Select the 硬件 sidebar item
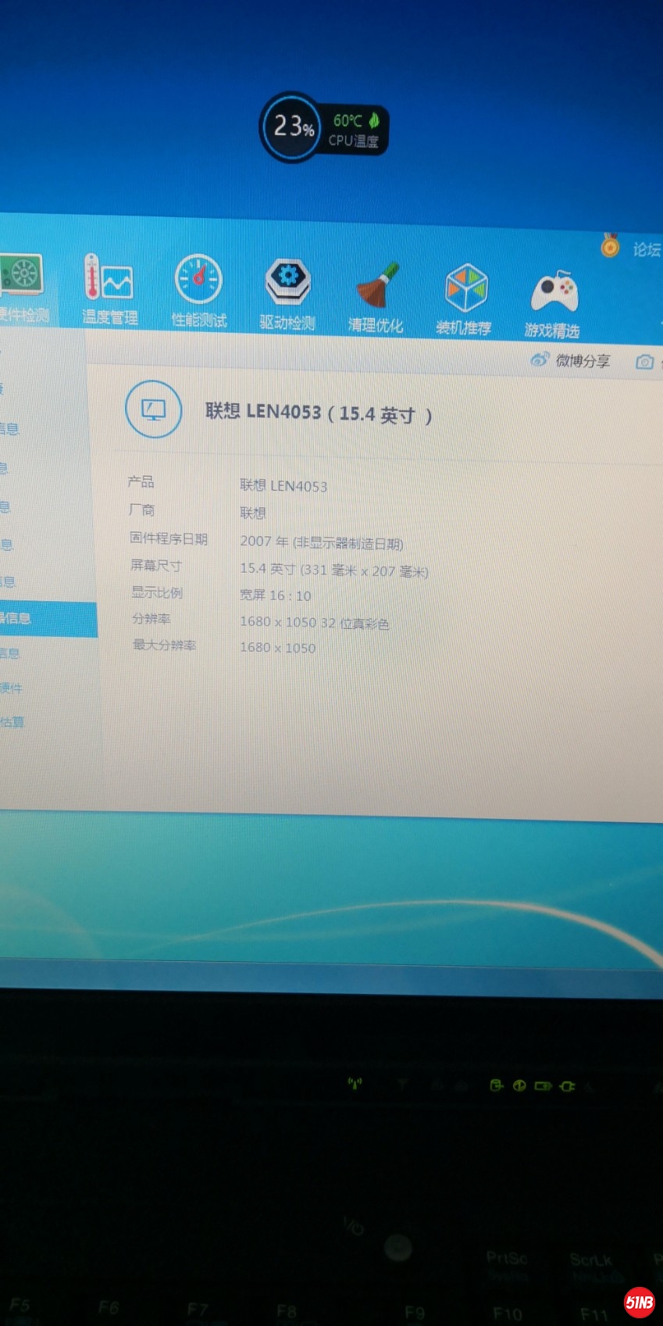663x1326 pixels. pos(11,688)
